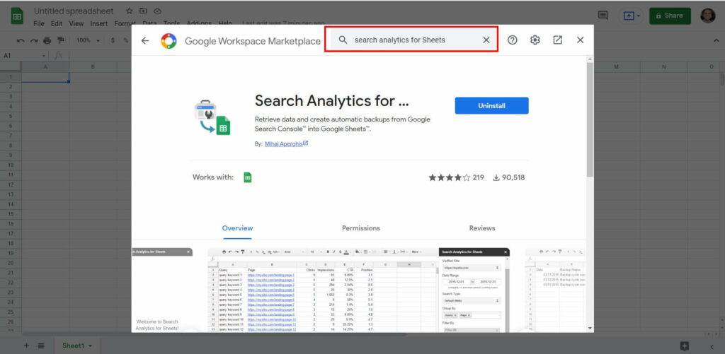Click the Uninstall button
This screenshot has width=725, height=354.
point(491,106)
